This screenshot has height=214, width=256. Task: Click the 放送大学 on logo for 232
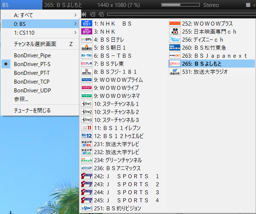[87, 152]
